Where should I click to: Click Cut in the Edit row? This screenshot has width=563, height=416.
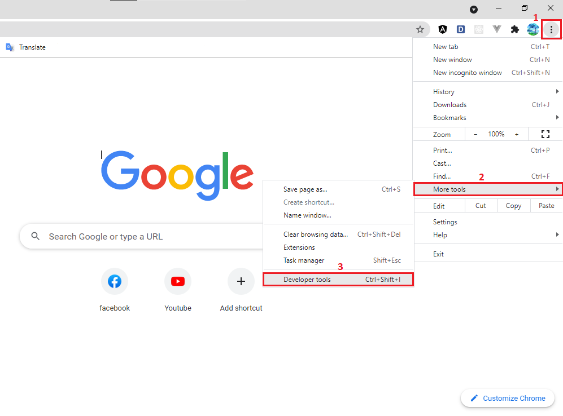[x=481, y=206]
